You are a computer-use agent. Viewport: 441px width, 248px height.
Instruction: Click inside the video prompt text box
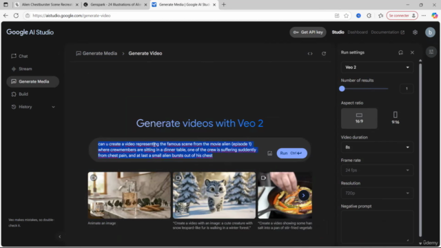click(177, 149)
